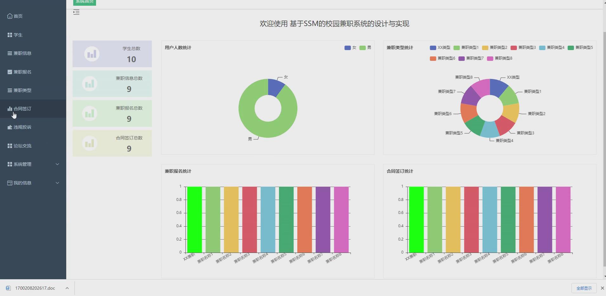Click the 兼职类型8 label on type pie
The height and width of the screenshot is (296, 606).
(x=464, y=77)
